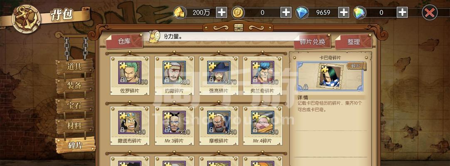
Task: Click the plus button beside 200万 gold
Action: (x=221, y=12)
